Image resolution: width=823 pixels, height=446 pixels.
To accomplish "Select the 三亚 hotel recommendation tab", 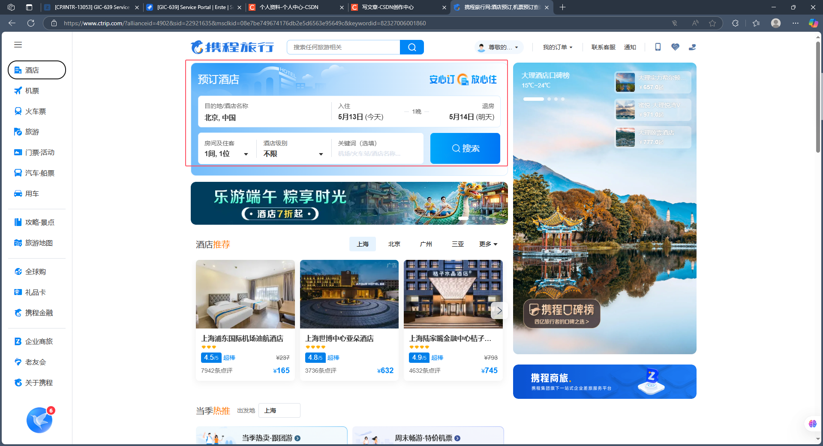I will tap(458, 244).
